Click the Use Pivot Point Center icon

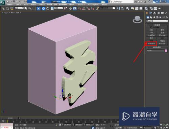pos(66,8)
